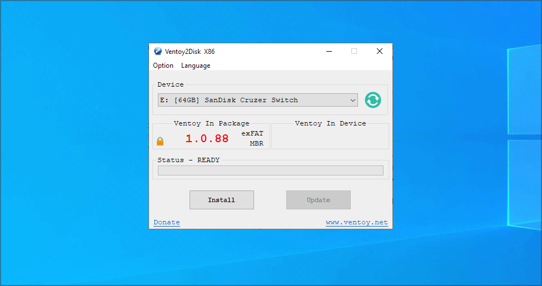Click the disabled Update button
This screenshot has width=542, height=286.
pyautogui.click(x=319, y=200)
